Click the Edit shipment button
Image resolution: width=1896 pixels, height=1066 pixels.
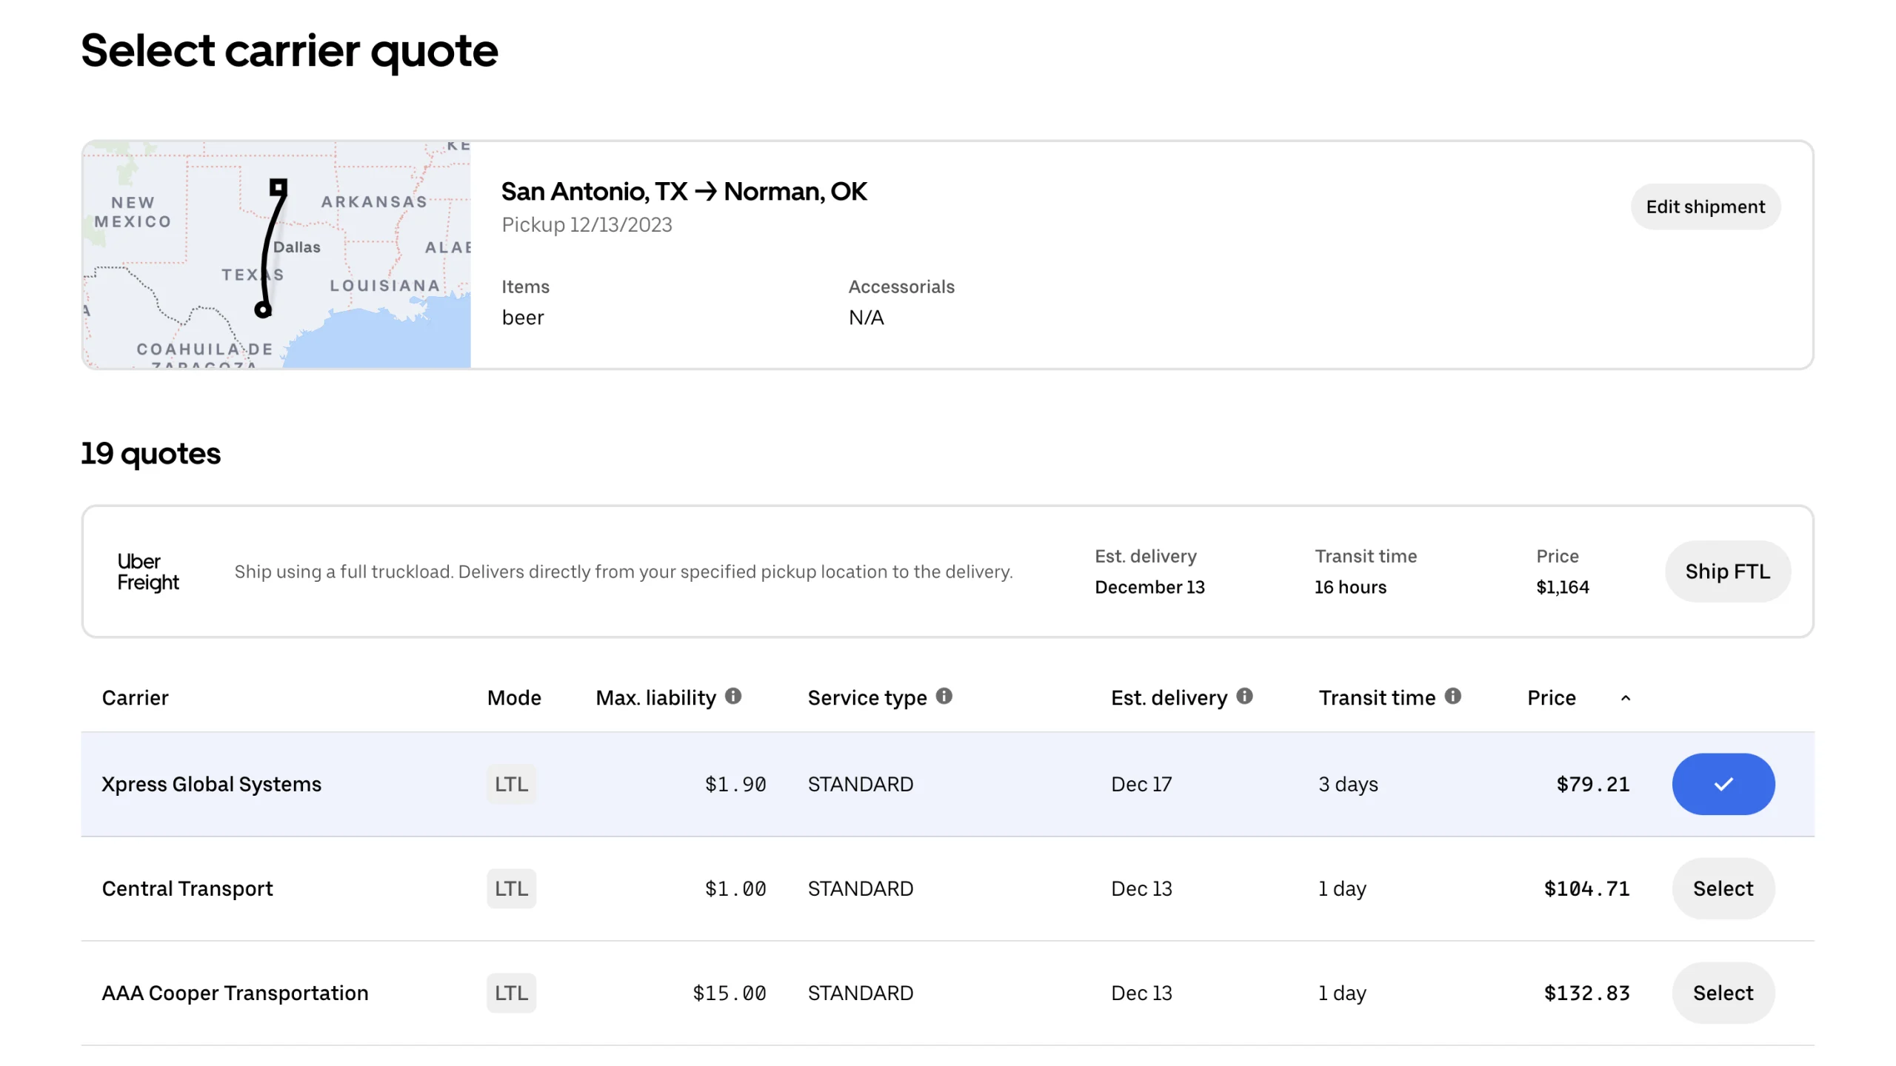(1706, 207)
